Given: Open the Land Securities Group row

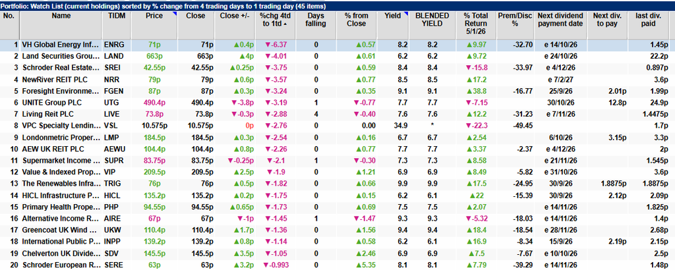Looking at the screenshot, I should coord(337,55).
